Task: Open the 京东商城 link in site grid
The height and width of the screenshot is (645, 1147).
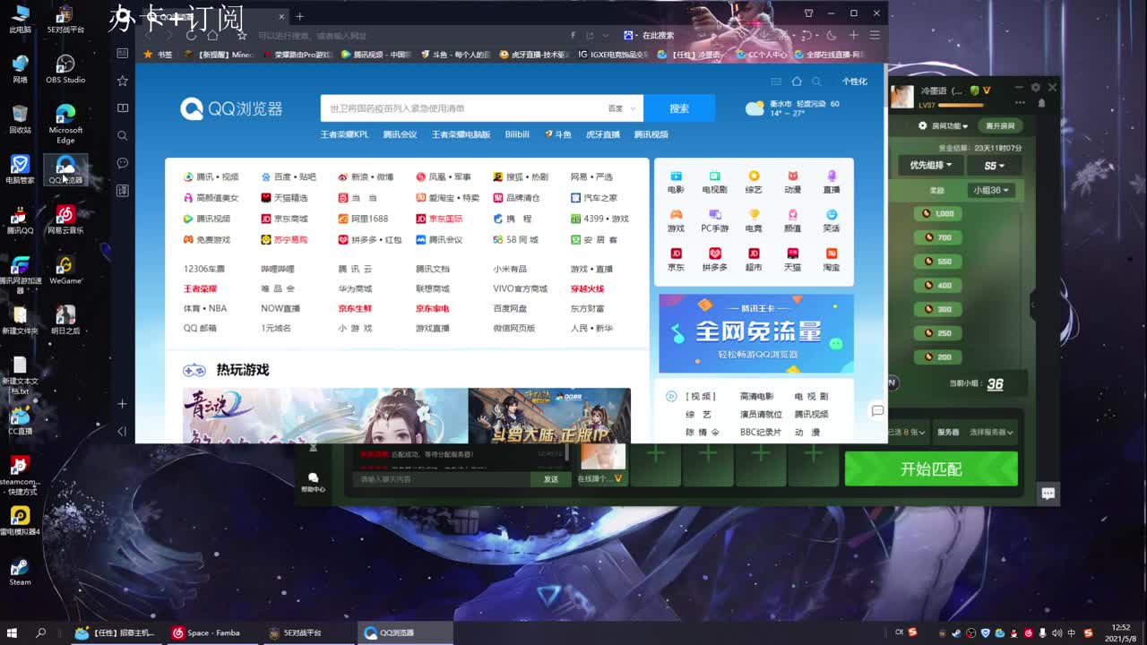Action: click(x=283, y=219)
